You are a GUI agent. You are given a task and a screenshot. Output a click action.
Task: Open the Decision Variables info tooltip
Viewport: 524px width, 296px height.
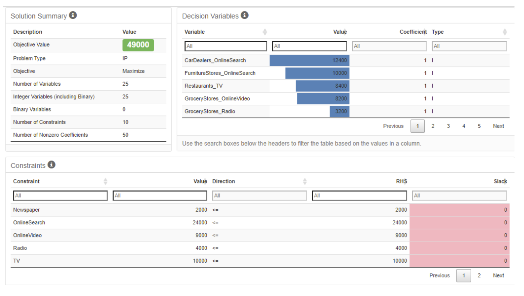[244, 15]
